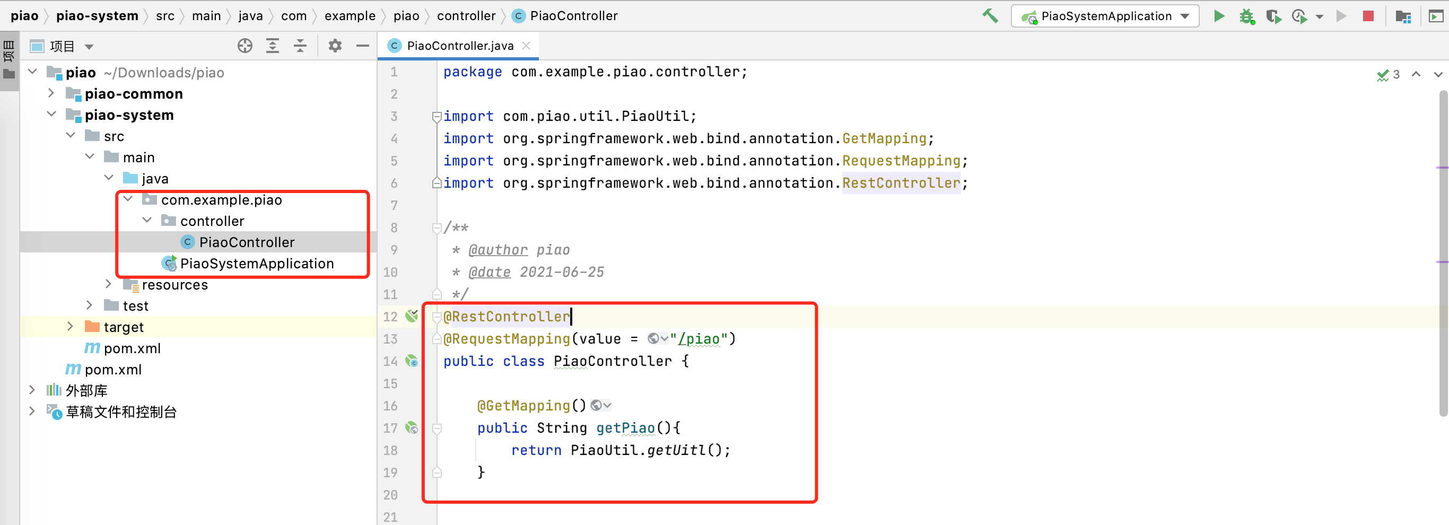Viewport: 1449px width, 525px height.
Task: Close the PiaoController.java tab
Action: point(526,46)
